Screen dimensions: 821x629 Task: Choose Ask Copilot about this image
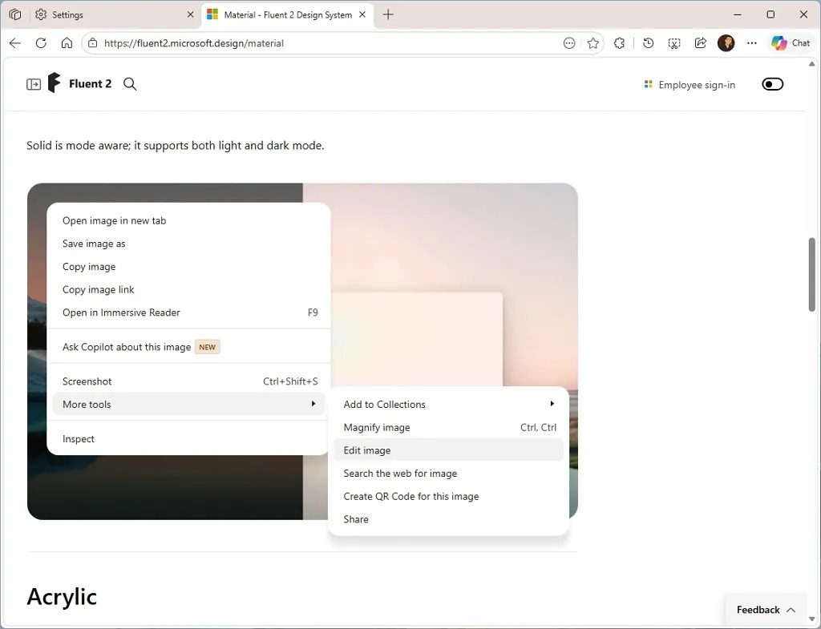pyautogui.click(x=126, y=347)
